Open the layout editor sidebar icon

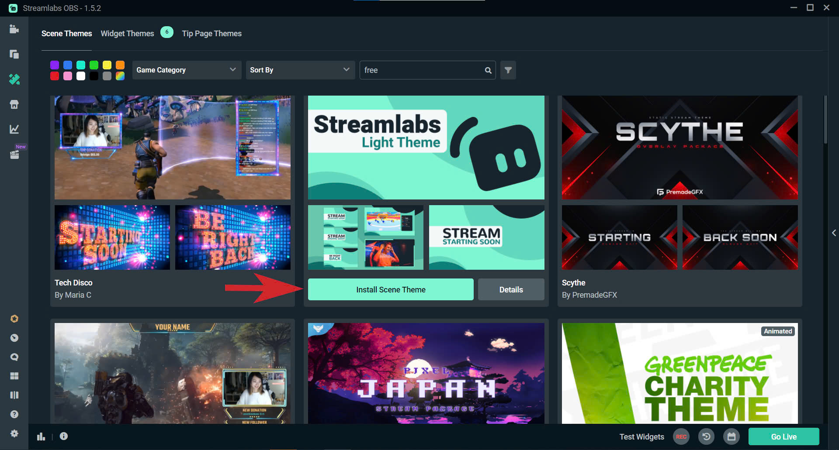14,54
